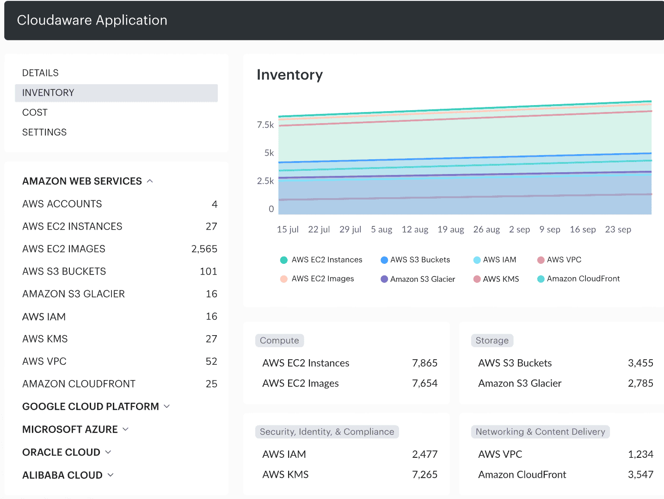Click the 7.5k y-axis label

click(x=265, y=125)
